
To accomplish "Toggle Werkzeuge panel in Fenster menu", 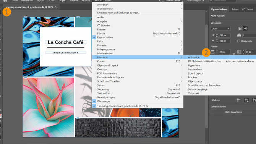I will click(138, 101).
